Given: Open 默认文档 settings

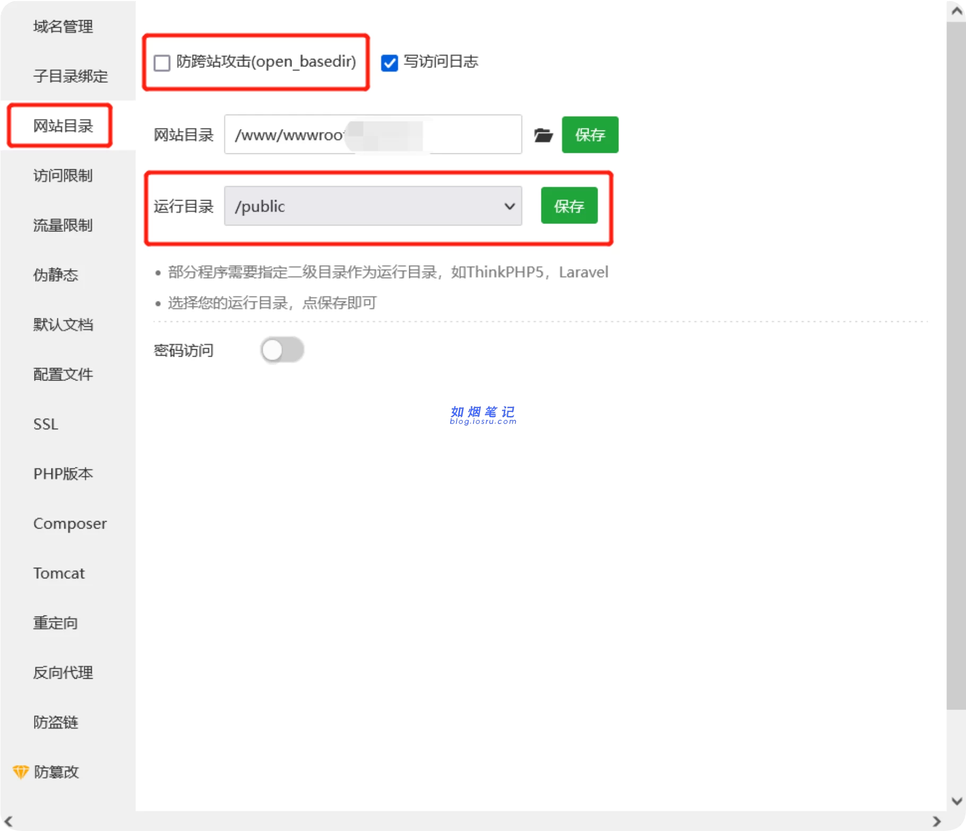Looking at the screenshot, I should pos(63,325).
